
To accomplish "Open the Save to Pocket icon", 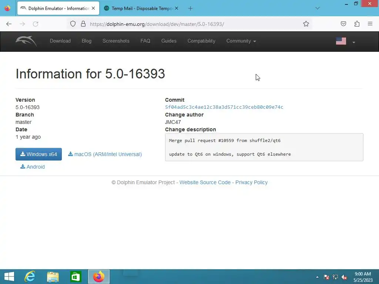I will (343, 24).
